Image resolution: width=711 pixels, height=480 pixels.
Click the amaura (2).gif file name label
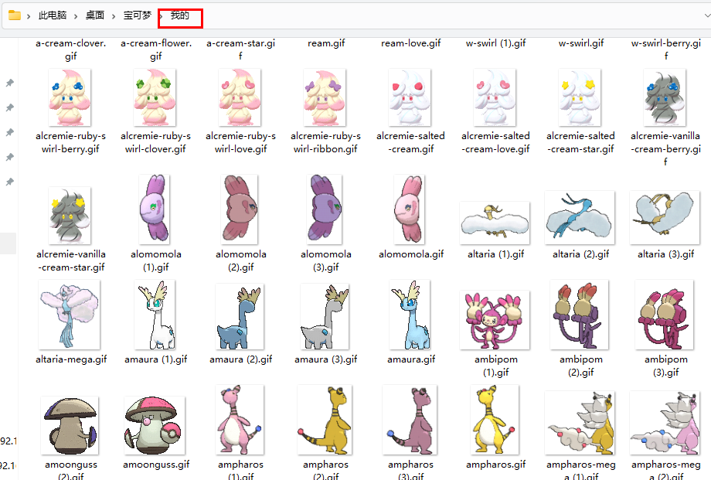(240, 359)
